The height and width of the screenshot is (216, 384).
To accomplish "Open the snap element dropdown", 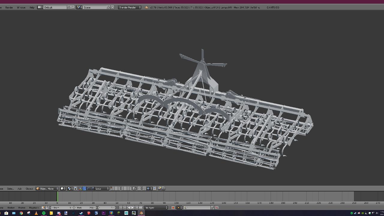I will tap(150, 188).
